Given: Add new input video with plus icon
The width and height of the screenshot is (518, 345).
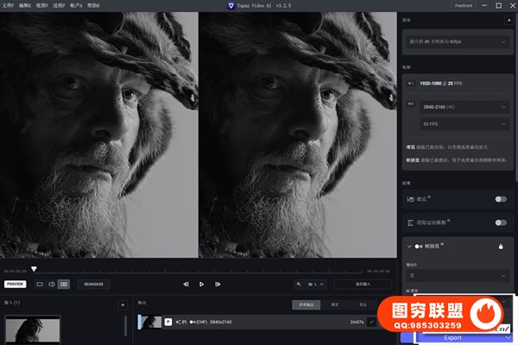Looking at the screenshot, I should click(122, 304).
